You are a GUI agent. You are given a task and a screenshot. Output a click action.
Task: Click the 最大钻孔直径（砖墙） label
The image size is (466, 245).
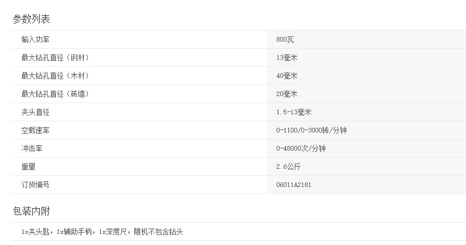click(x=55, y=94)
